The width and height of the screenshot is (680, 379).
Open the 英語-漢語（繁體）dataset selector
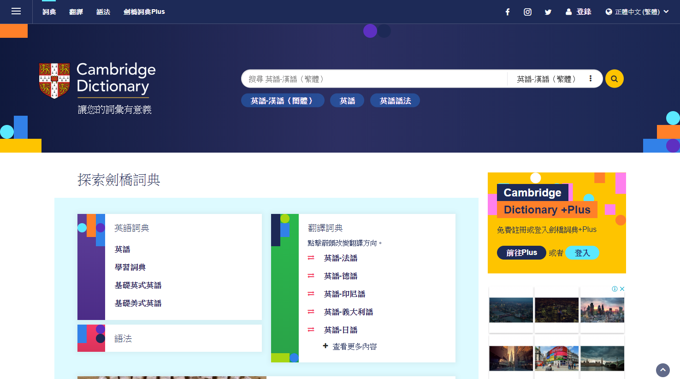[555, 79]
